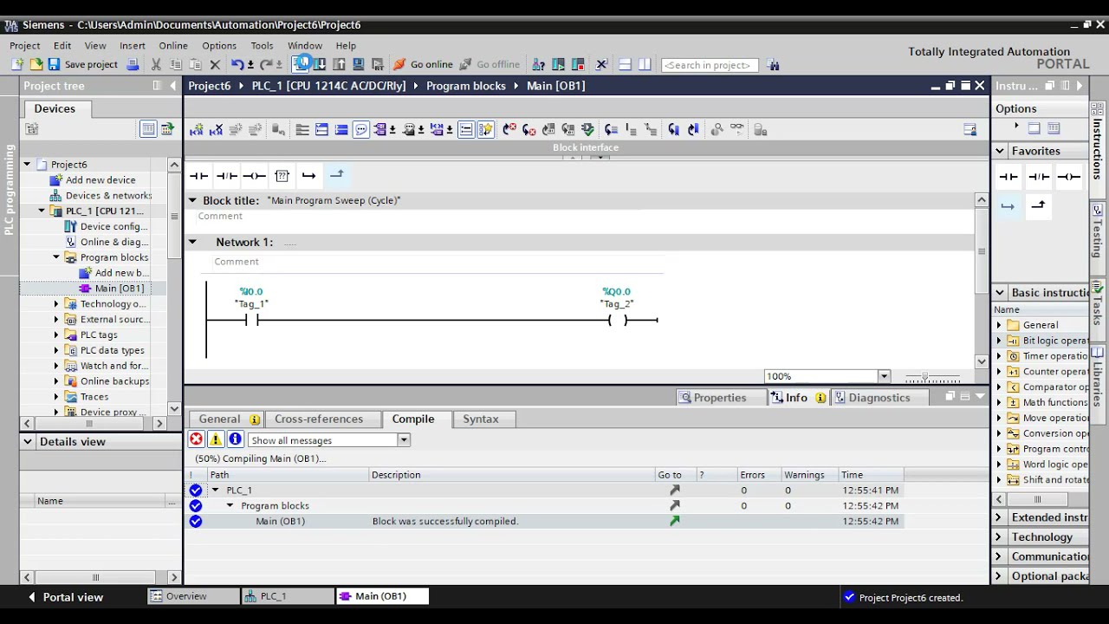Click the Print icon in the toolbar

(133, 65)
